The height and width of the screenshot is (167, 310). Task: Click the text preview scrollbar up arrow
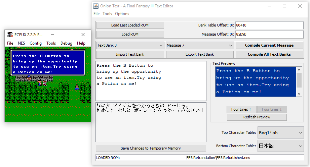(x=299, y=70)
